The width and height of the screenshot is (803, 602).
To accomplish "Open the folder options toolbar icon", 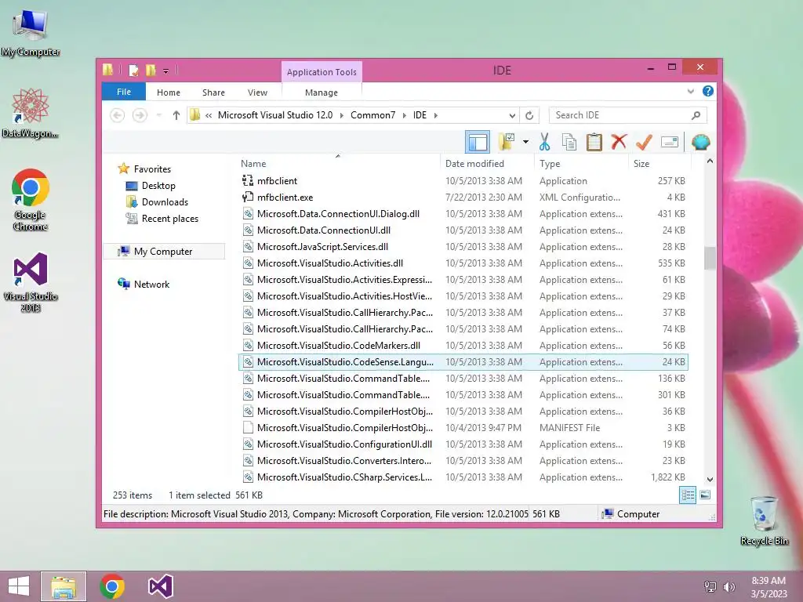I will 507,142.
